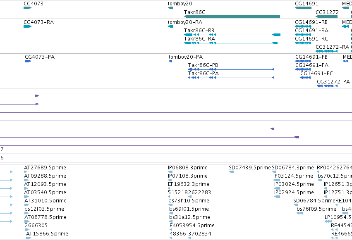Select the IP03124.5prime EST glyph

click(x=277, y=180)
